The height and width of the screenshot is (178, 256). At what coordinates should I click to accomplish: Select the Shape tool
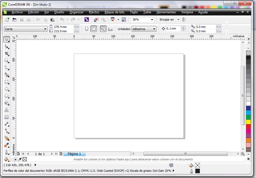pos(7,46)
